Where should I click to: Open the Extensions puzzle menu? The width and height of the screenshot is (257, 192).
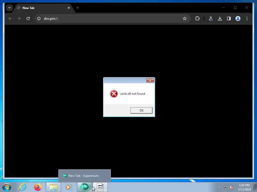click(197, 18)
